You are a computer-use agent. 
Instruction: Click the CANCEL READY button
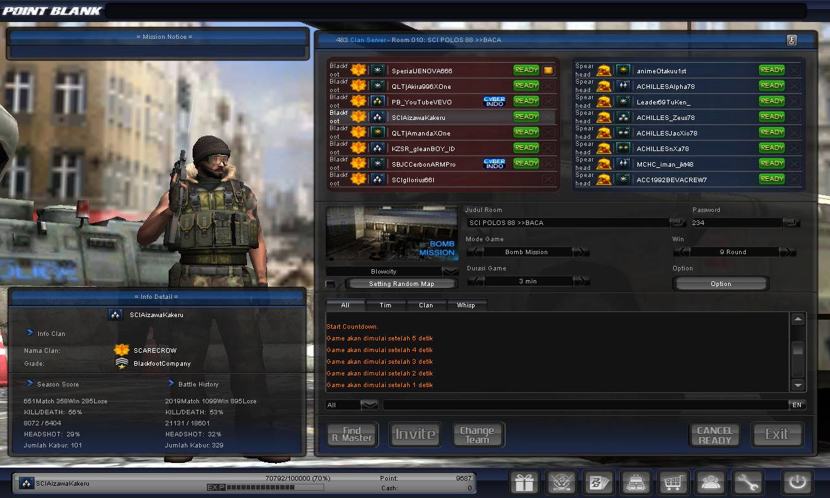(x=715, y=435)
